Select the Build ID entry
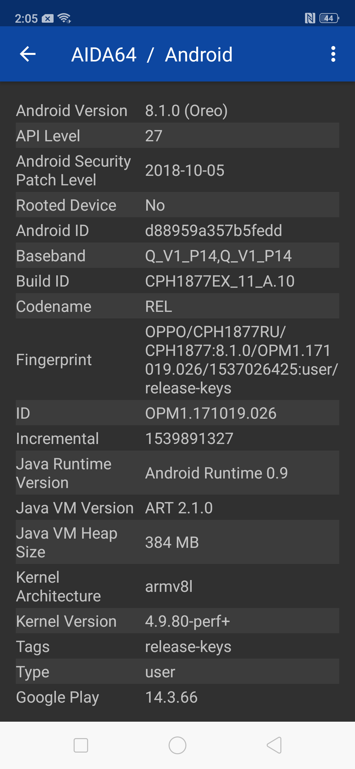This screenshot has height=769, width=355. [x=177, y=281]
